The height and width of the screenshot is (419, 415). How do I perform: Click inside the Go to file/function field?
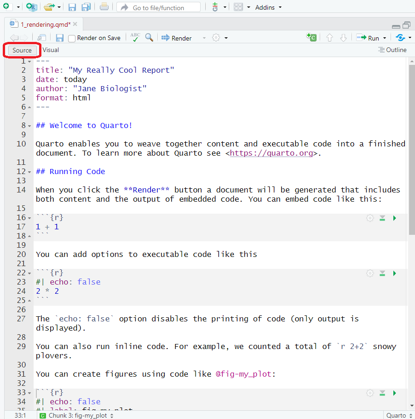point(159,7)
